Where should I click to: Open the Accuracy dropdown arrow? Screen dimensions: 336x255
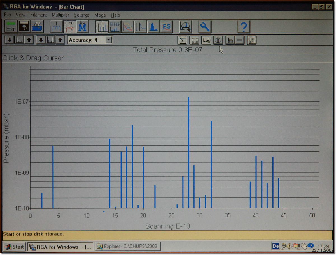coord(109,40)
